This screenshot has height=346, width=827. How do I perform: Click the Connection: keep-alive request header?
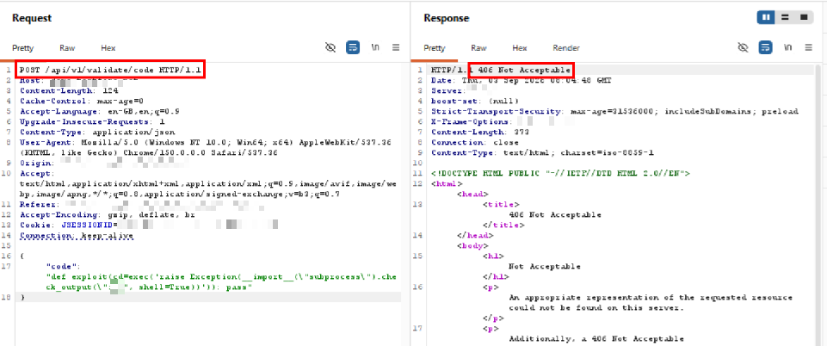coord(77,235)
